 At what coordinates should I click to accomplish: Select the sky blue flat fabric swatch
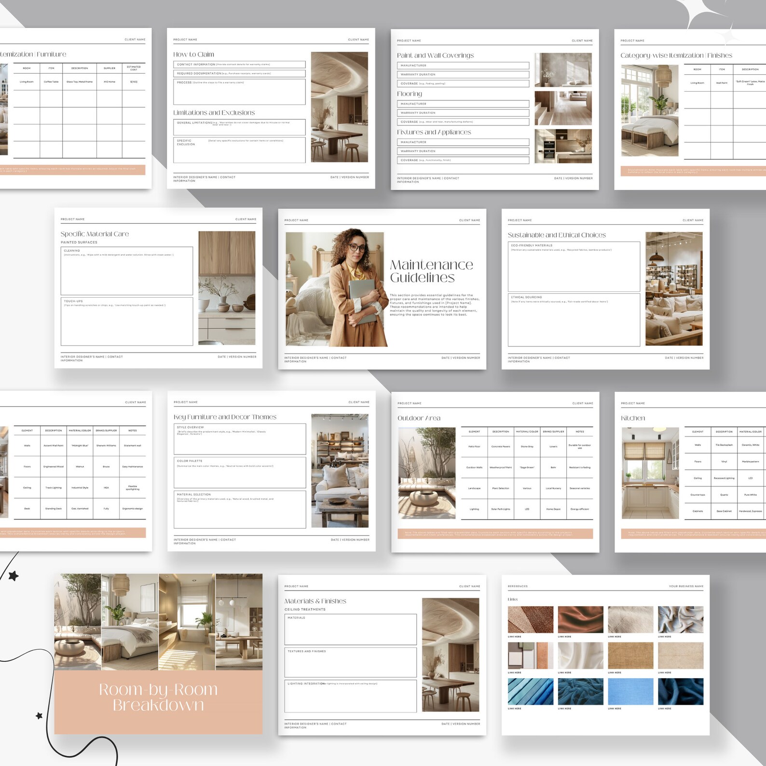[630, 691]
